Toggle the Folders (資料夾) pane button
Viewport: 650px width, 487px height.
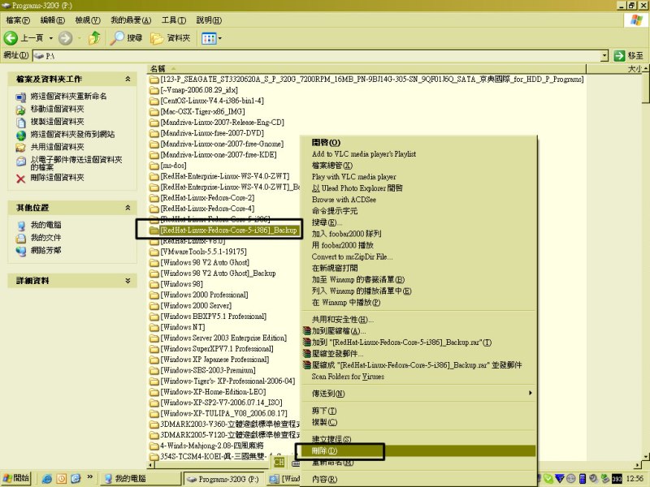coord(171,38)
